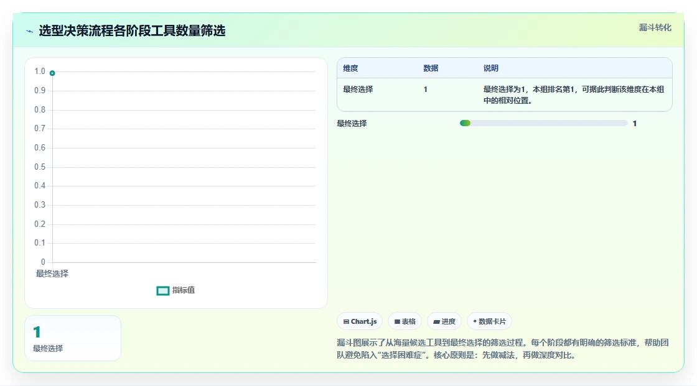This screenshot has width=697, height=386.
Task: Select the 数据卡片 tag
Action: click(489, 321)
